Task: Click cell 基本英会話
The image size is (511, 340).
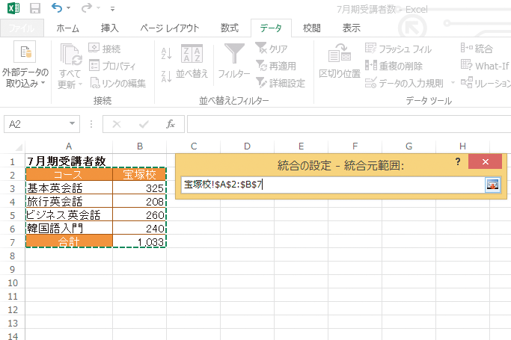Action: [69, 188]
